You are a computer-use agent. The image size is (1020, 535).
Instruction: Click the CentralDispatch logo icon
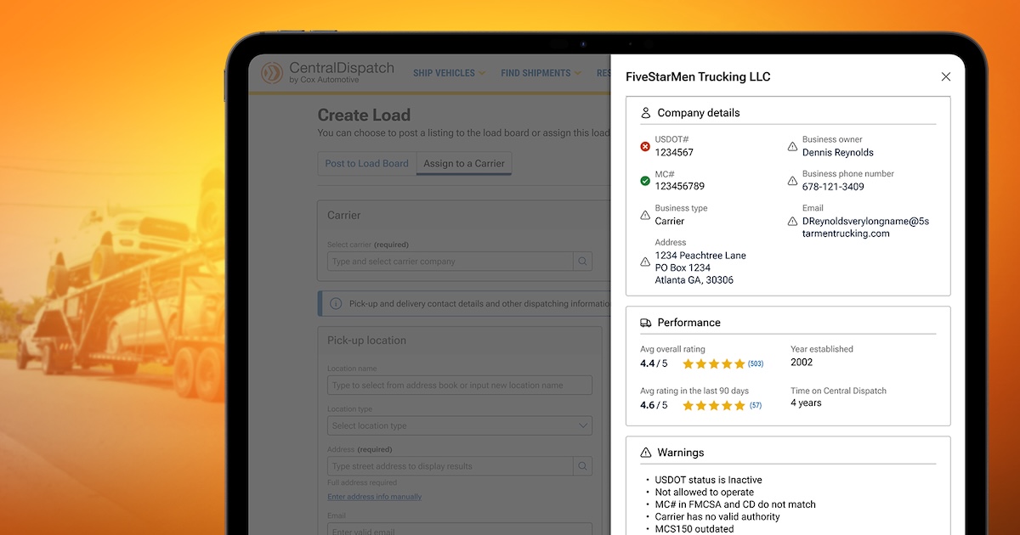tap(274, 72)
